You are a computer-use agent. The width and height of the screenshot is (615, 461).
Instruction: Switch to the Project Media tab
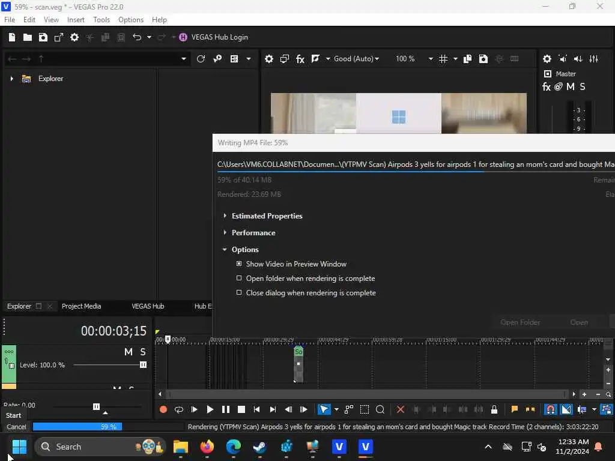tap(81, 306)
